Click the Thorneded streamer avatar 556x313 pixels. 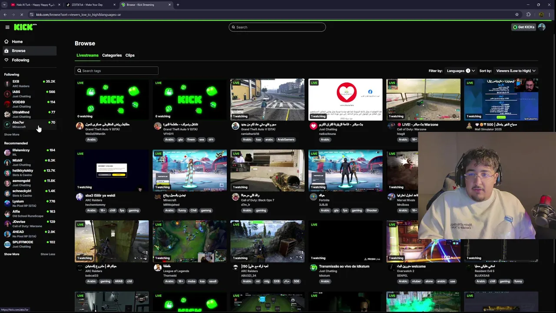(158, 268)
